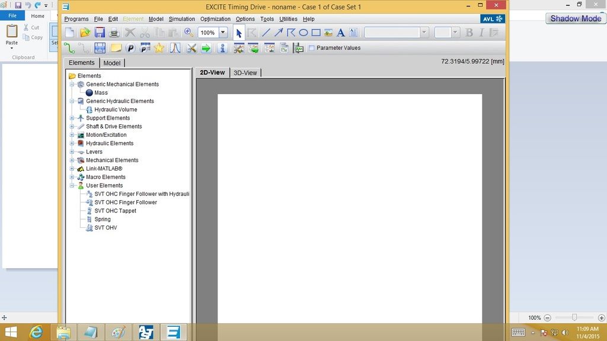607x341 pixels.
Task: Click the yellow star icon in toolbar
Action: coord(159,48)
